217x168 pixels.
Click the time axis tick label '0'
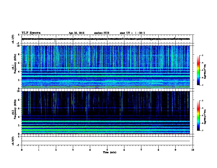pyautogui.click(x=22, y=150)
